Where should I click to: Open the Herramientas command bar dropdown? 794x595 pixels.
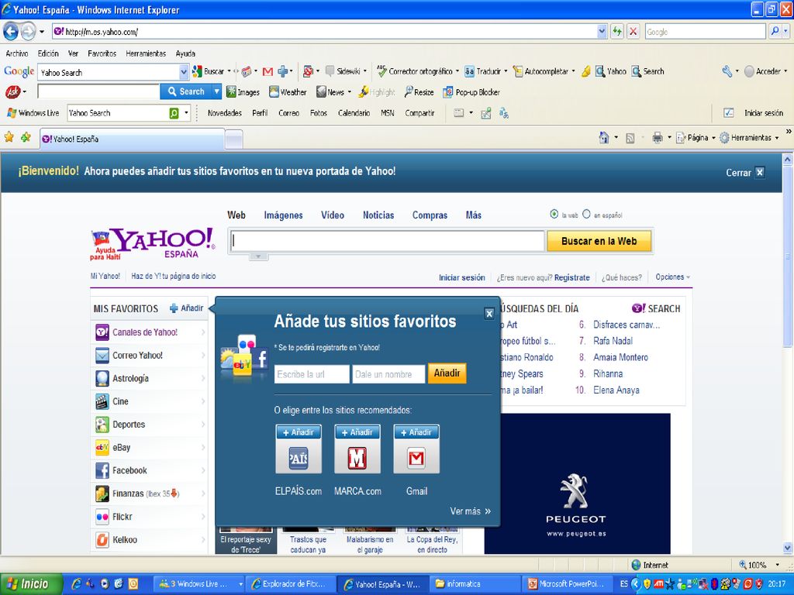[777, 138]
